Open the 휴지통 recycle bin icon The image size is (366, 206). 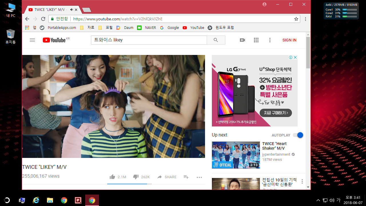click(11, 37)
